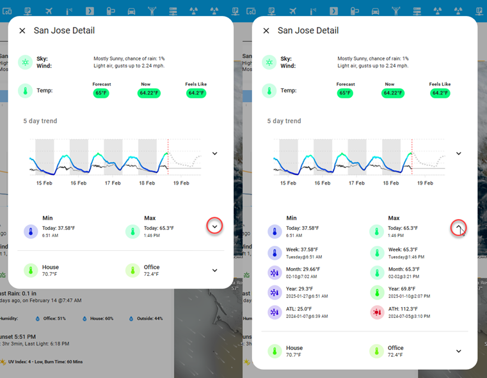Viewport: 487px width, 378px height.
Task: Click the 'ATH: 112.3°F' record entry
Action: [403, 309]
